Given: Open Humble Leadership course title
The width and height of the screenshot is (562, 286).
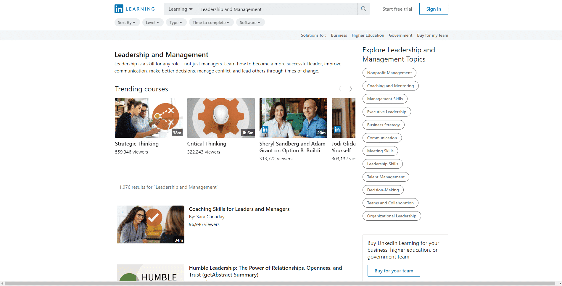Looking at the screenshot, I should point(265,271).
